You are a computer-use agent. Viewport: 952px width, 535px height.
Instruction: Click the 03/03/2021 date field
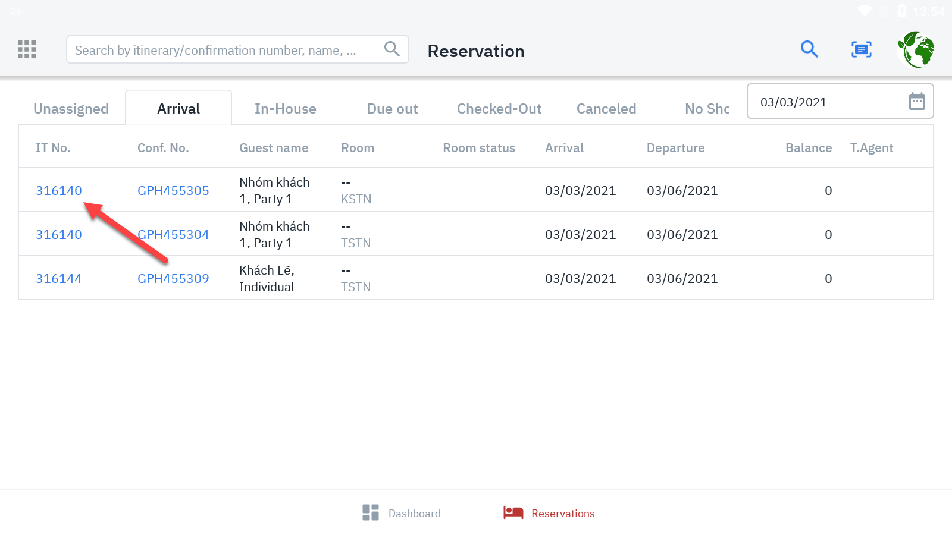827,102
